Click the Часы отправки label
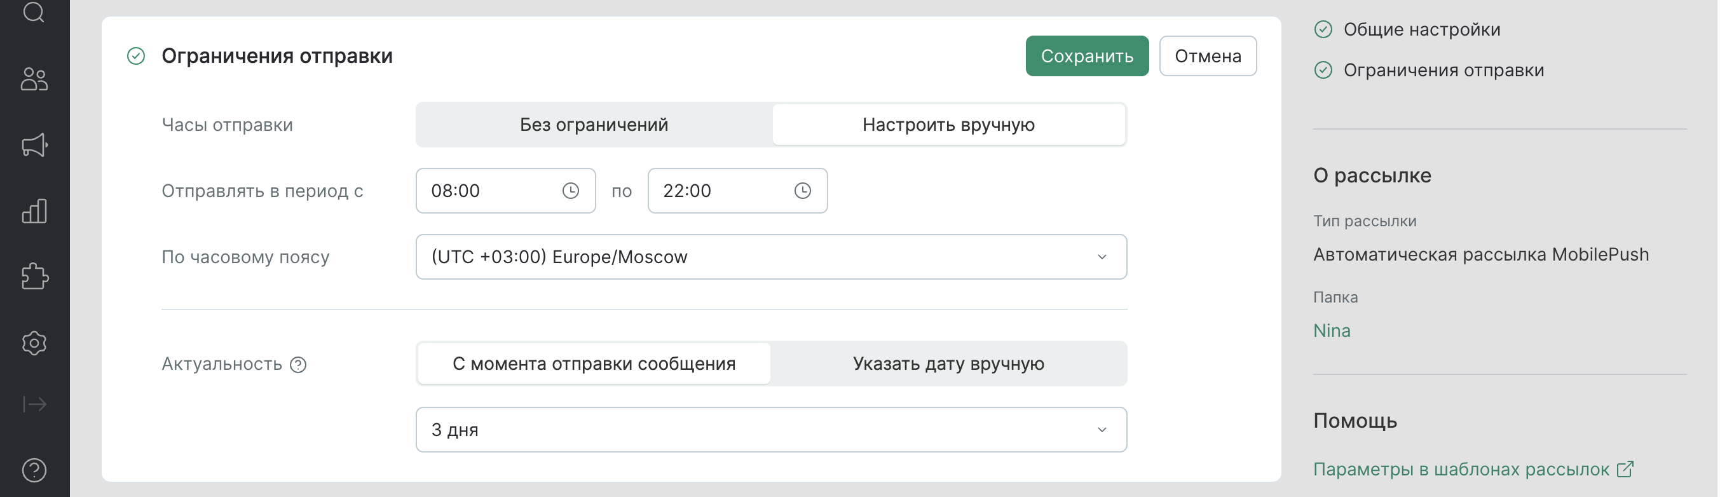Viewport: 1720px width, 497px height. pos(227,125)
